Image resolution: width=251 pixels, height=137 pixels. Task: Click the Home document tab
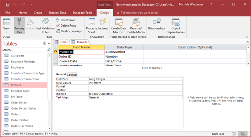[61, 42]
